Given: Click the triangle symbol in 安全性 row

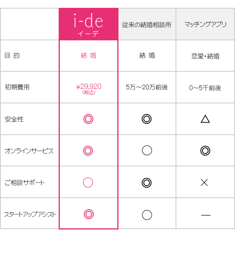Looking at the screenshot, I should 205,119.
